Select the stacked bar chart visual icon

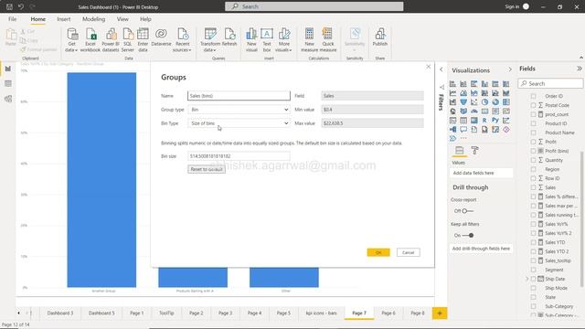452,84
